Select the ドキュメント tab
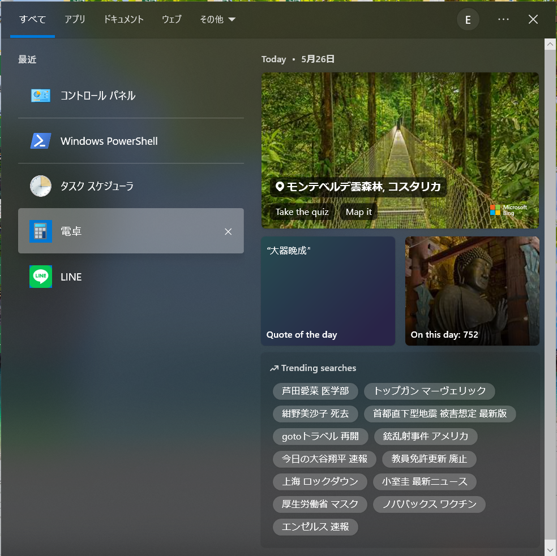Image resolution: width=557 pixels, height=556 pixels. [x=123, y=19]
